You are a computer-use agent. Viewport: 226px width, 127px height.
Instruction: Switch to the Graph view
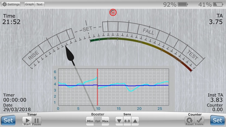[30, 4]
